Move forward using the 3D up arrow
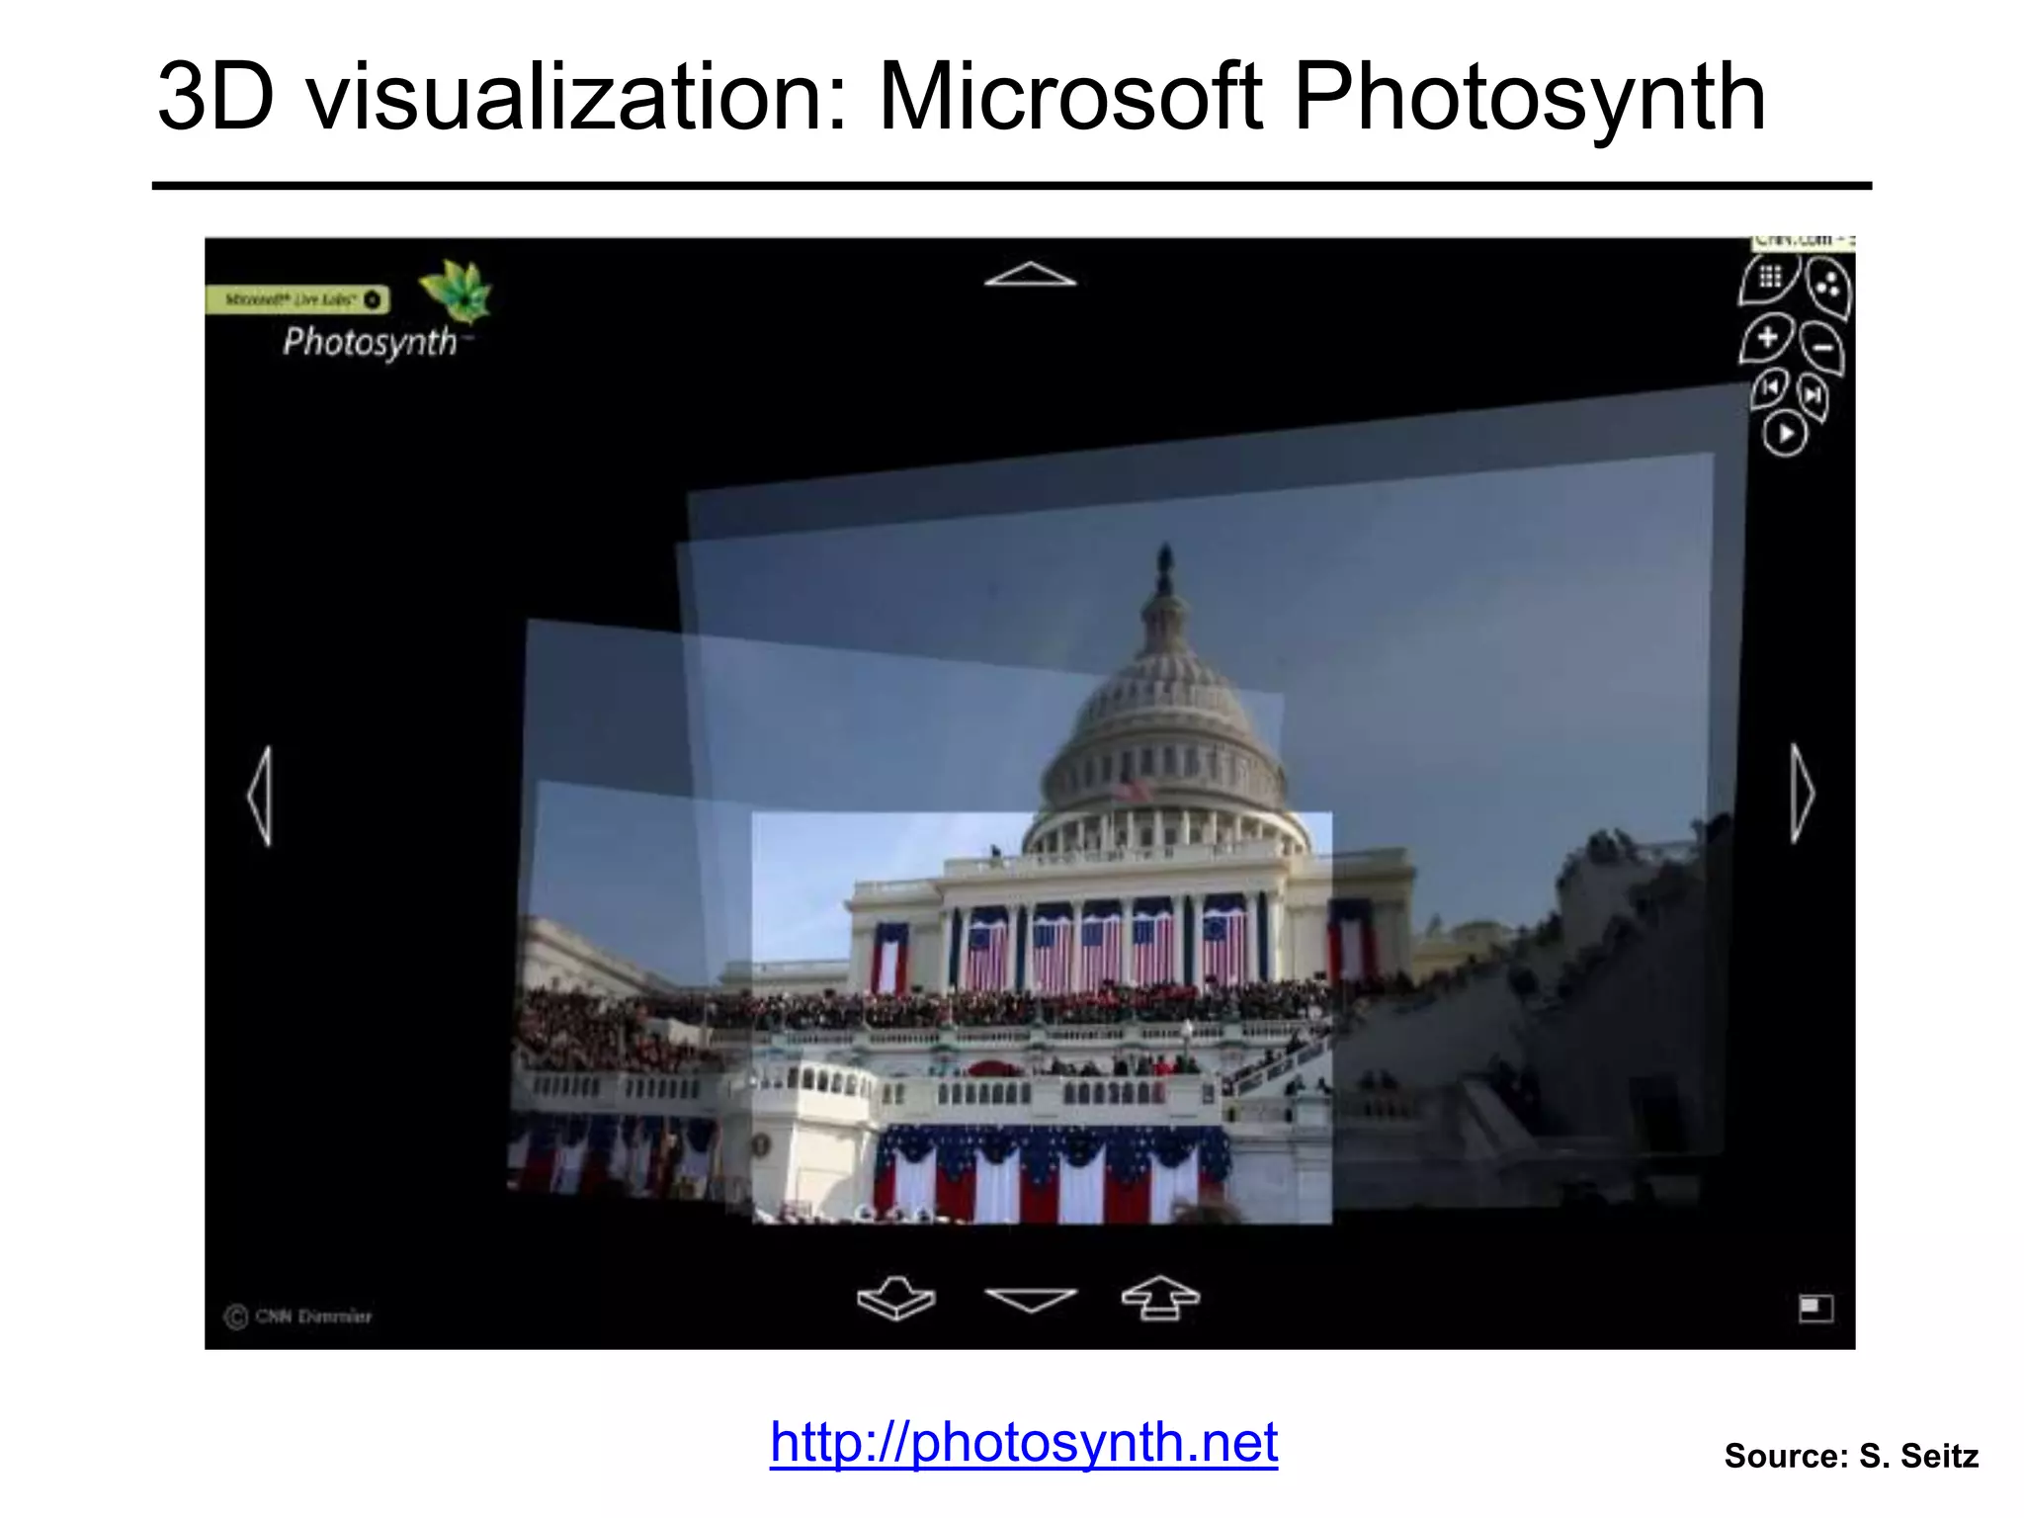2024x1518 pixels. [x=1161, y=1297]
